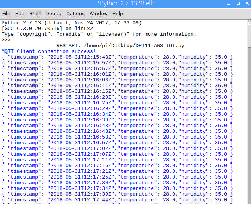Click the Python 2.7.13 Shell title bar
The height and width of the screenshot is (204, 251).
126,3
